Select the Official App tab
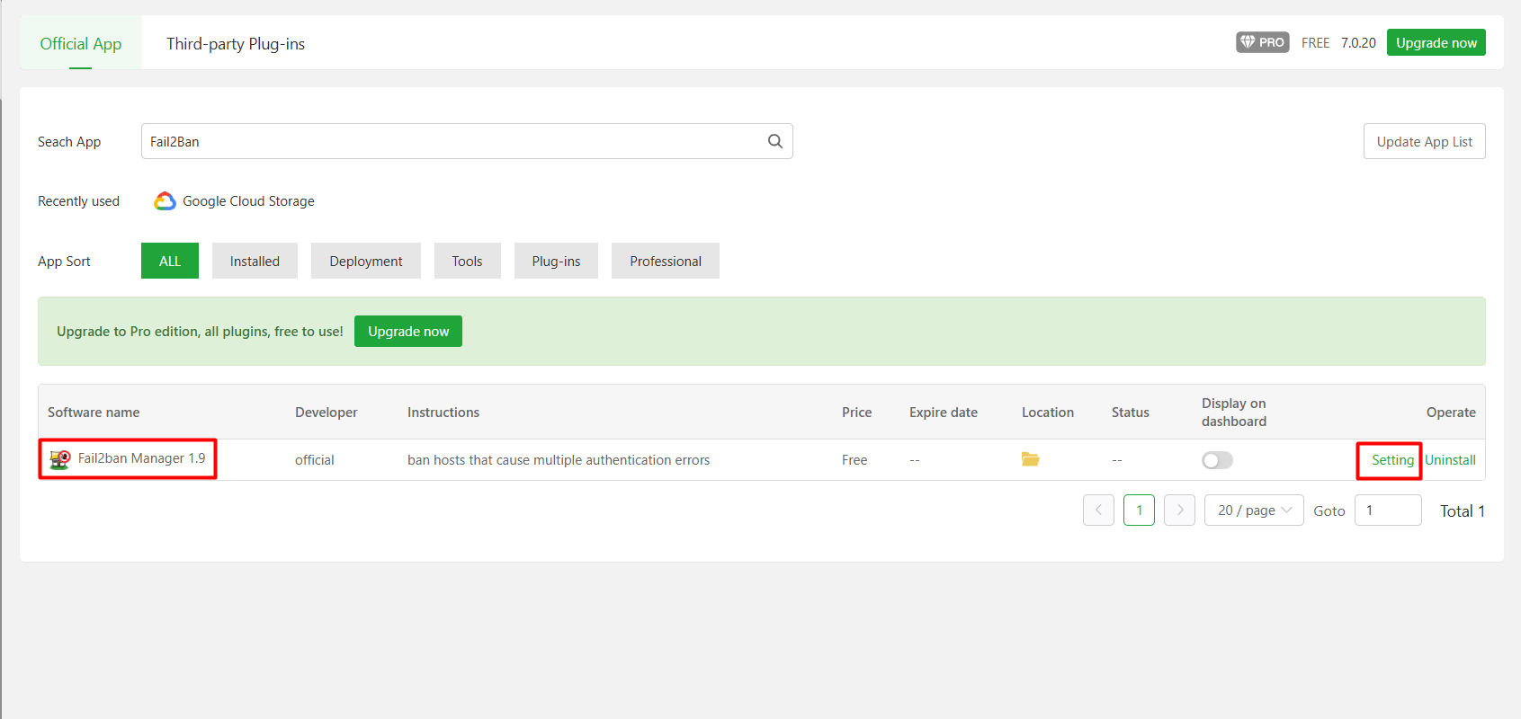Image resolution: width=1521 pixels, height=719 pixels. pos(81,44)
